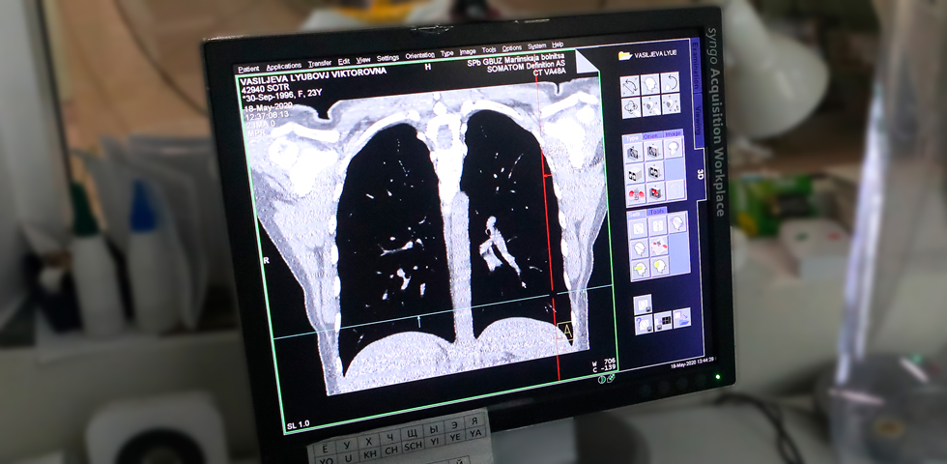This screenshot has width=947, height=464.
Task: Click the curved arrow head rotation icon
Action: pyautogui.click(x=670, y=82)
